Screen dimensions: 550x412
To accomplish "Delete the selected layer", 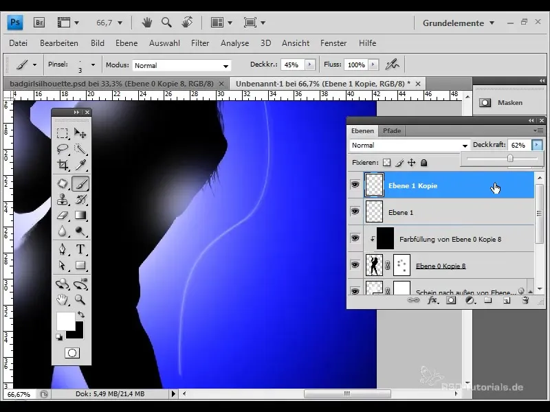I will 525,300.
